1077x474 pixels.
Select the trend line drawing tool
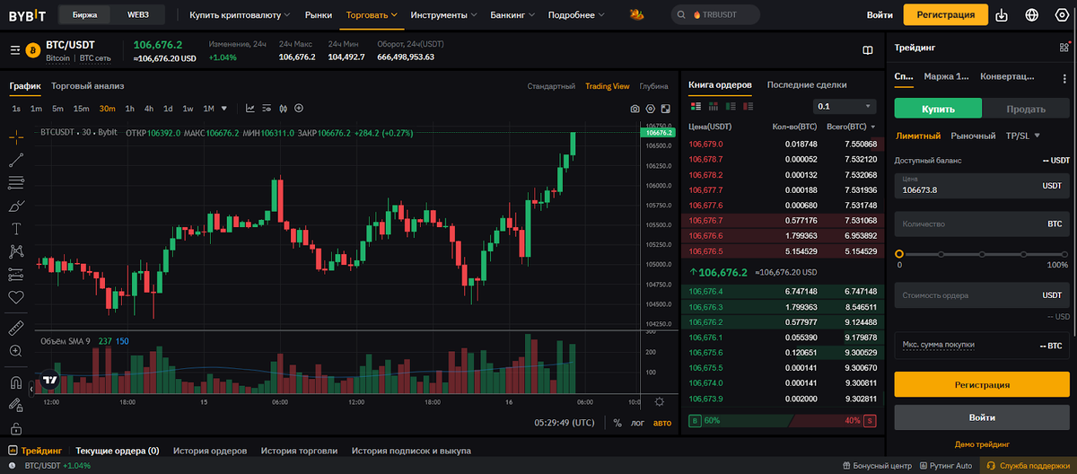point(15,160)
